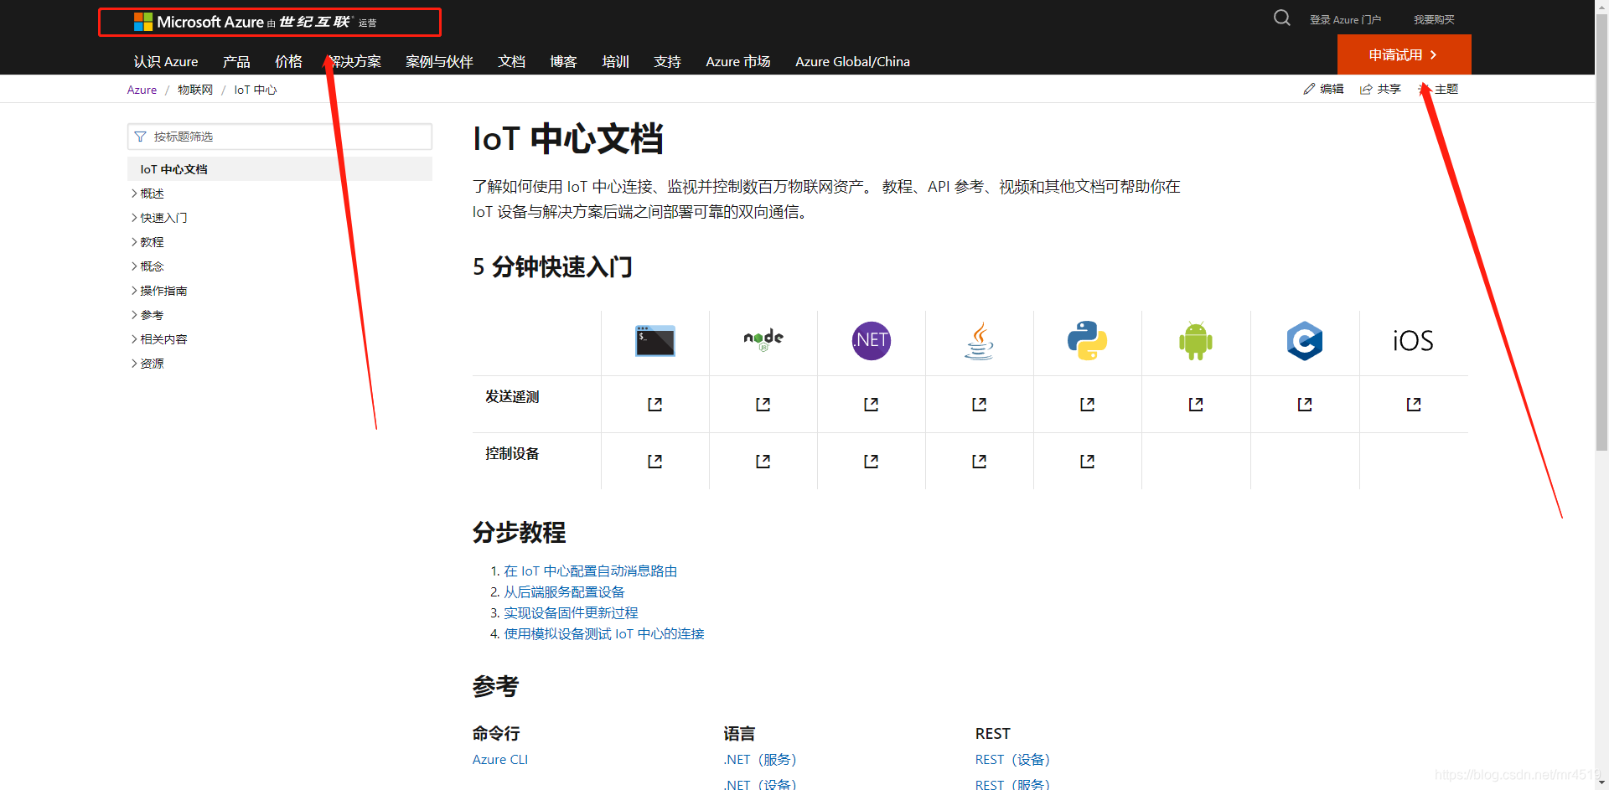Open Send Telemetry link under Node.js

[763, 405]
